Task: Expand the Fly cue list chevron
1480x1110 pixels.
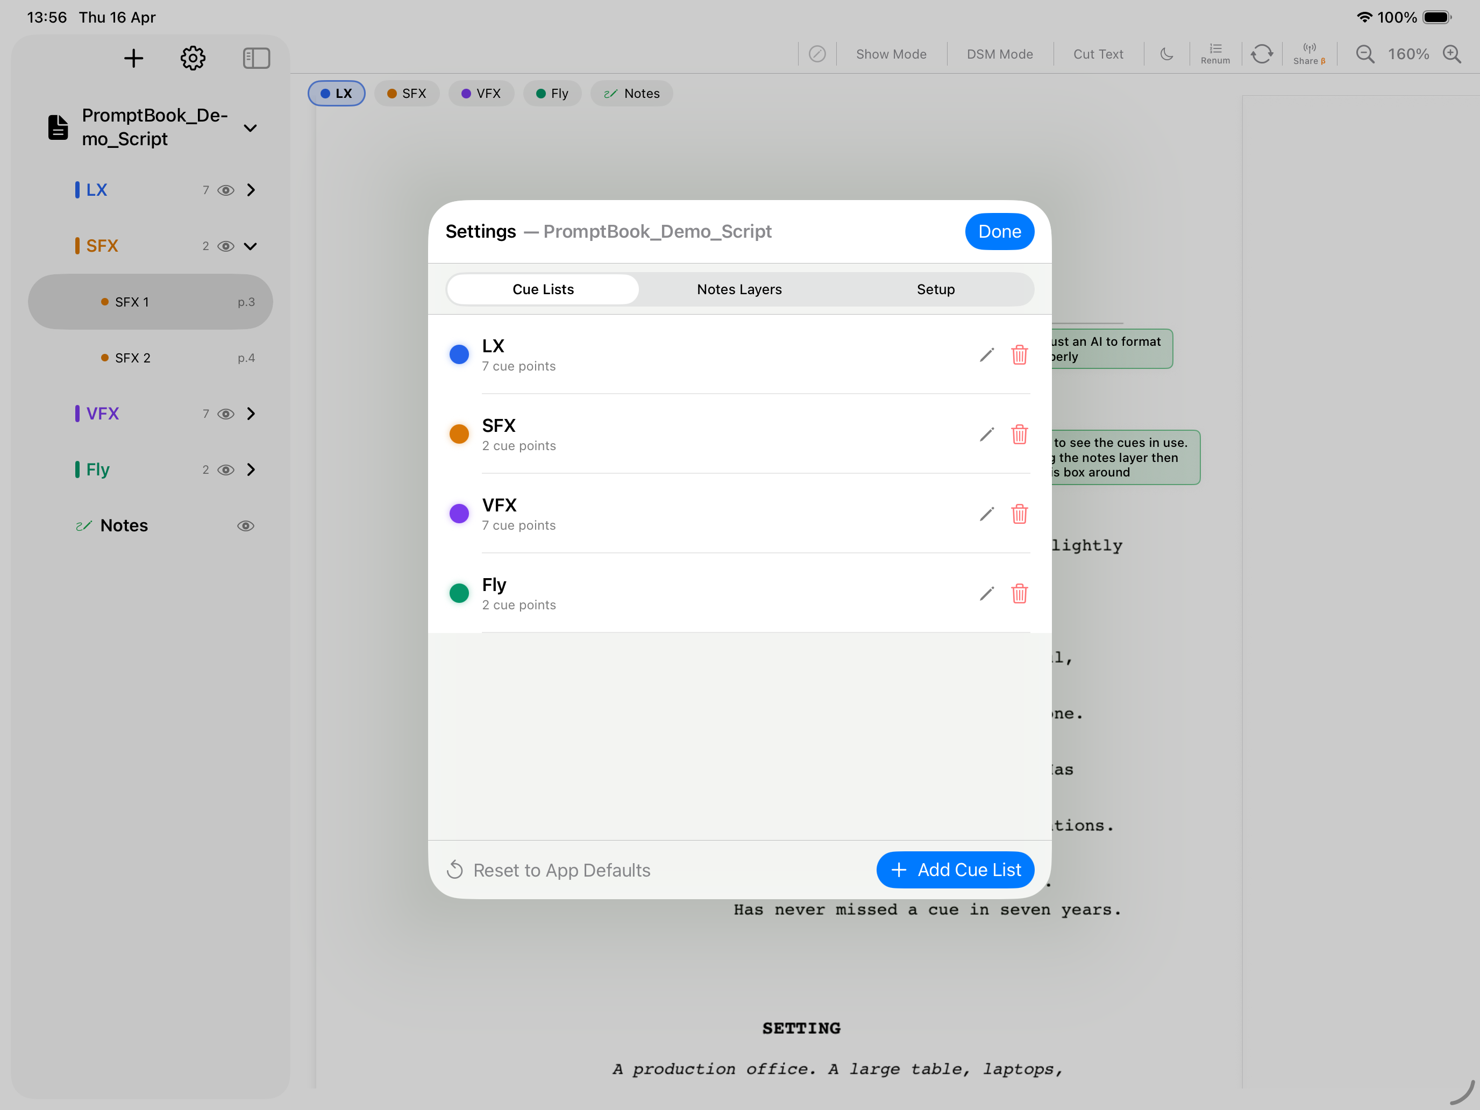Action: click(251, 469)
